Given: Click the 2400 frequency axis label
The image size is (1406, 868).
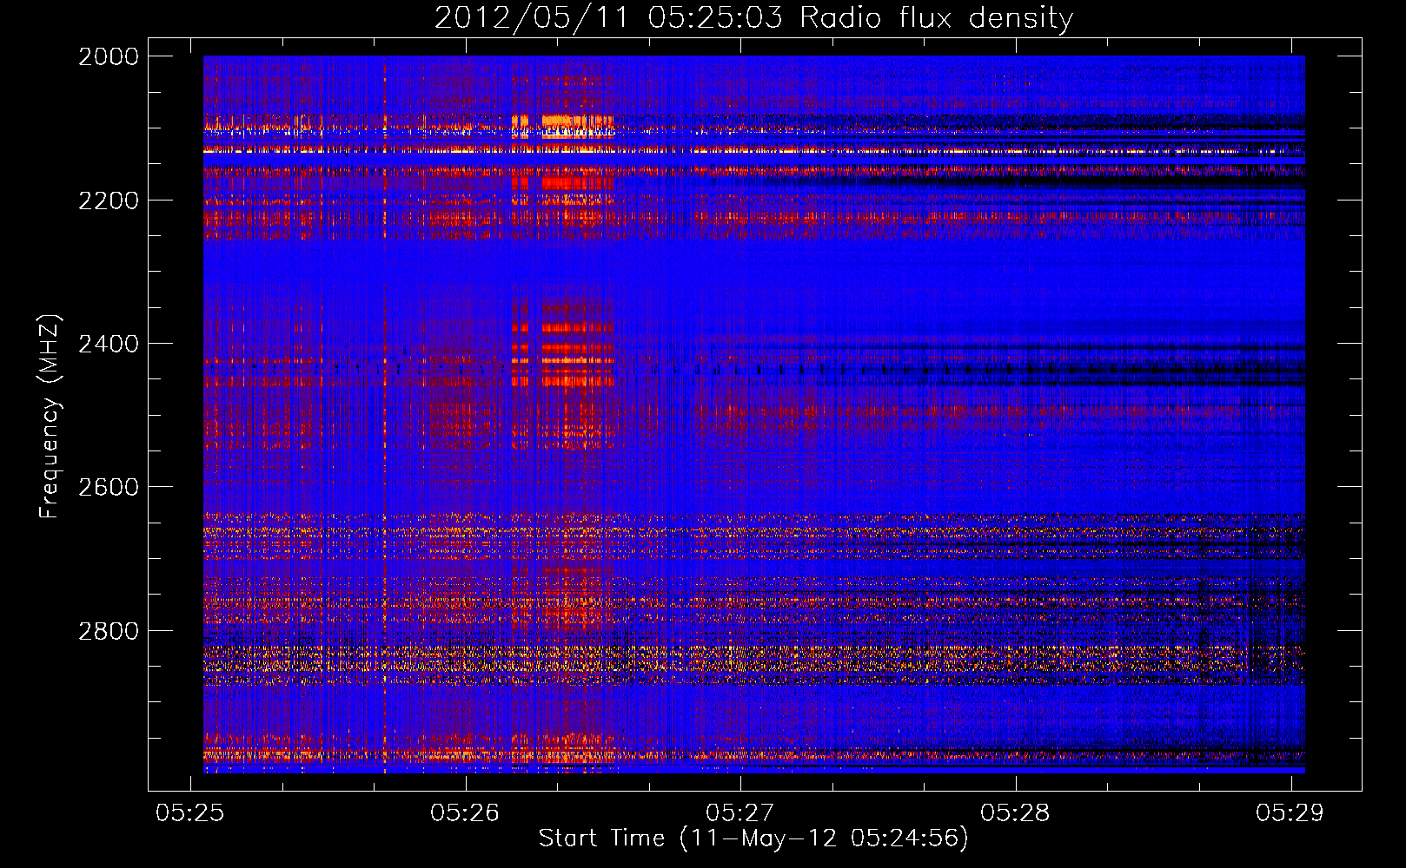Looking at the screenshot, I should 109,344.
